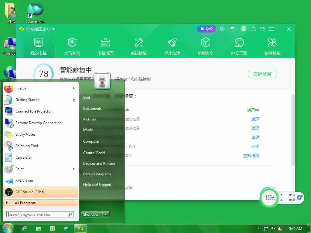Open Control Panel
Screen dimensions: 311x233
(94, 153)
